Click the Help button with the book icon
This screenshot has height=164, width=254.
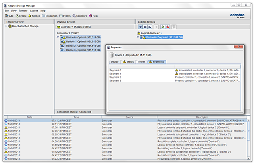(93, 16)
